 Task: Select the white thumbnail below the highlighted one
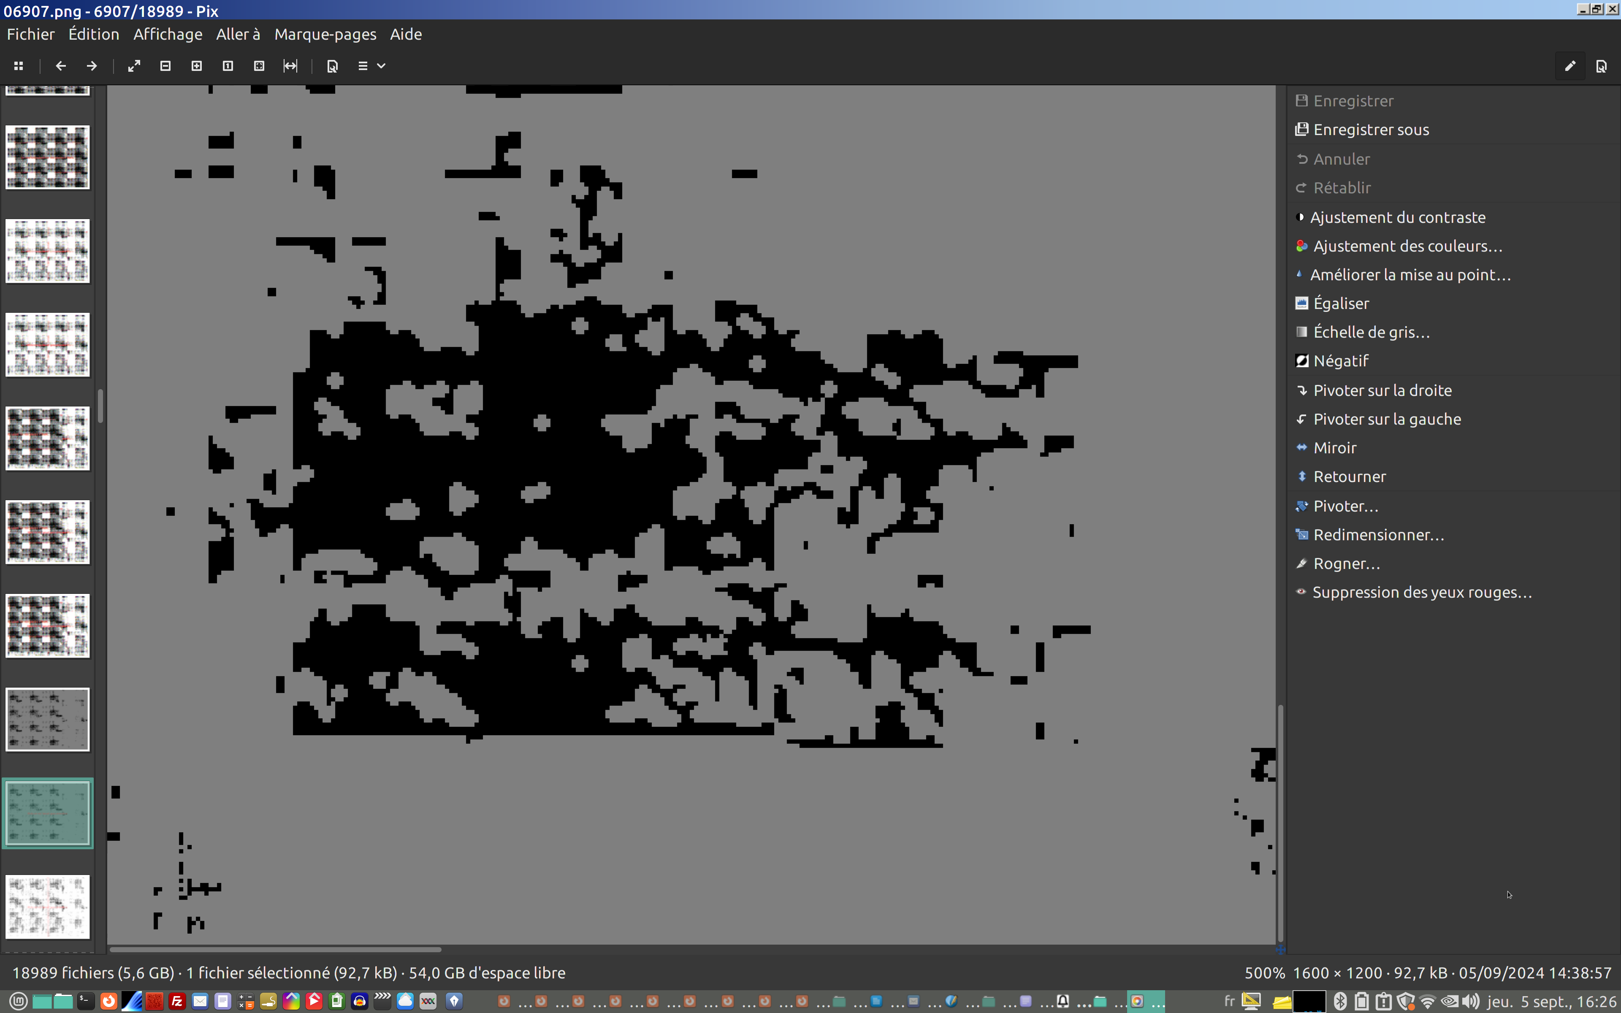coord(48,907)
